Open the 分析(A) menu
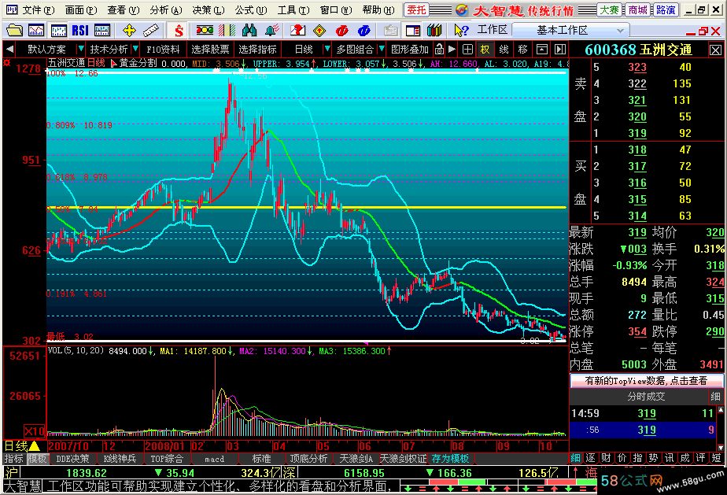Image resolution: width=727 pixels, height=495 pixels. coord(165,9)
